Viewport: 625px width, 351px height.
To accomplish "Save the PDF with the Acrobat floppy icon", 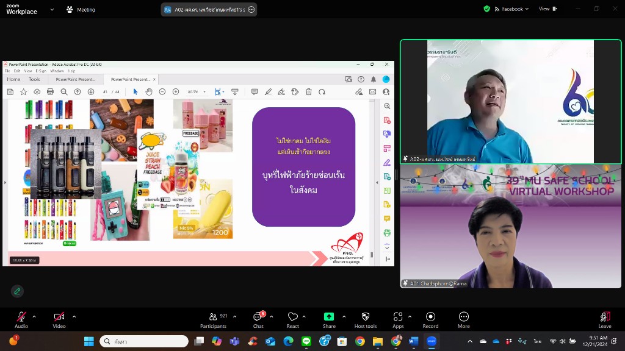I will (x=10, y=92).
